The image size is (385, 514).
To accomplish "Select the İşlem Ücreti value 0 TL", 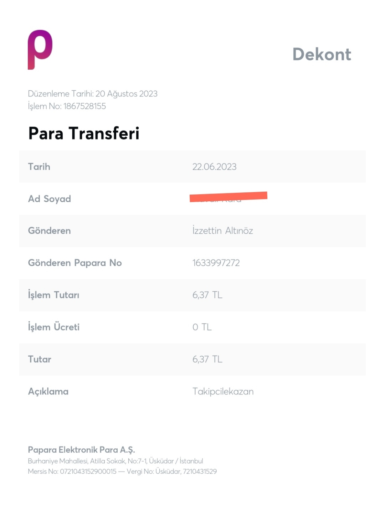I will [202, 327].
